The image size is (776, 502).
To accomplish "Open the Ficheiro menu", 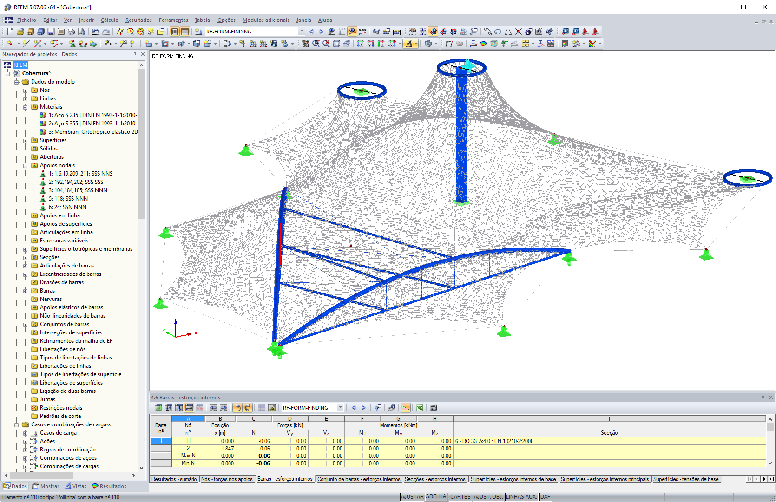I will coord(26,20).
